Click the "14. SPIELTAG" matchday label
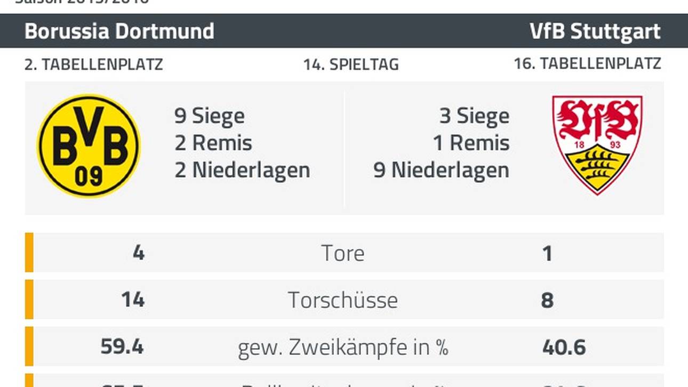The image size is (688, 387). pyautogui.click(x=351, y=64)
